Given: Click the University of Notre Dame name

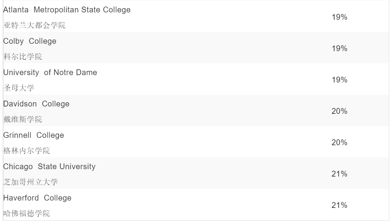Looking at the screenshot, I should coord(50,73).
